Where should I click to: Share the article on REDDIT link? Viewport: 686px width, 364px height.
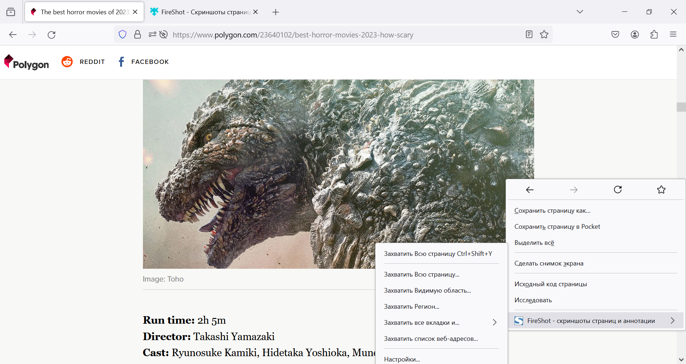92,62
